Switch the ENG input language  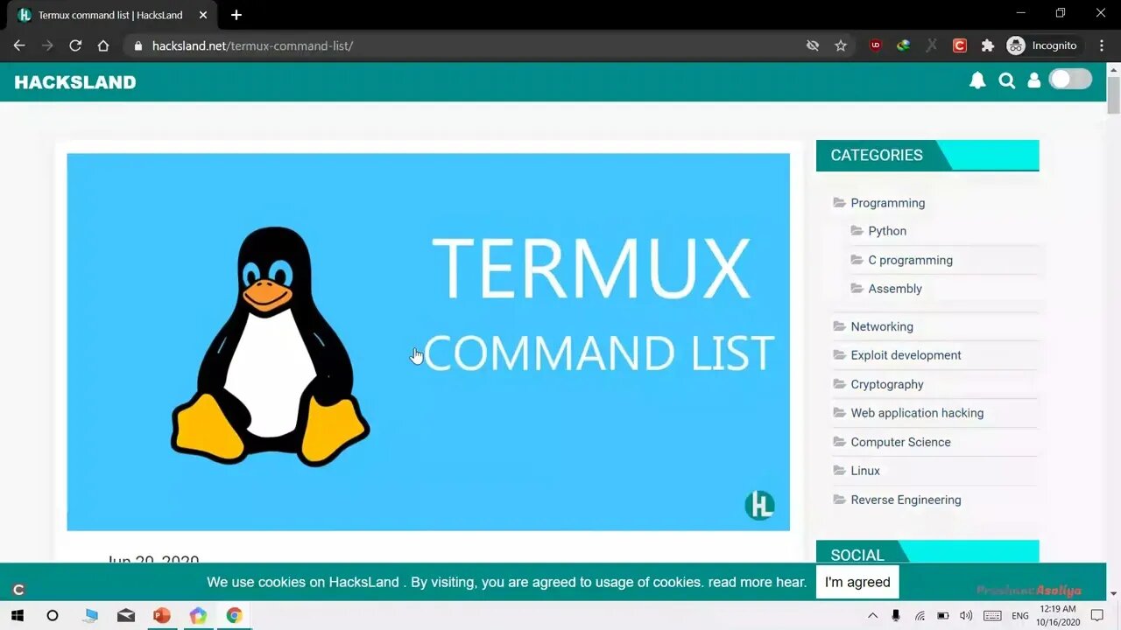(1020, 616)
